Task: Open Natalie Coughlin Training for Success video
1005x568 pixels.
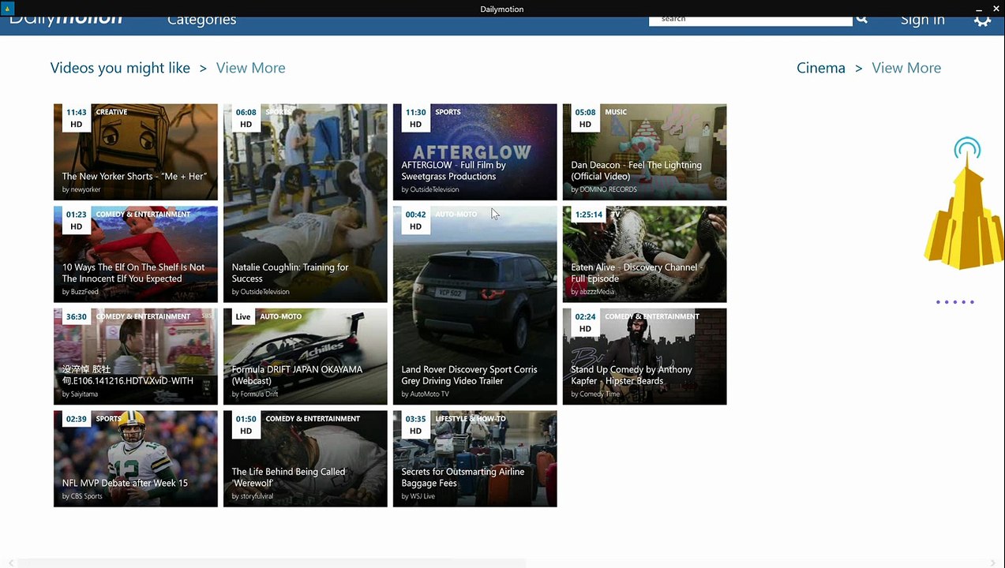Action: pos(306,204)
